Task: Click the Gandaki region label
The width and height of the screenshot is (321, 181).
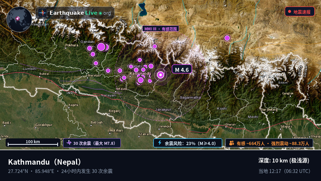Action: coord(88,42)
